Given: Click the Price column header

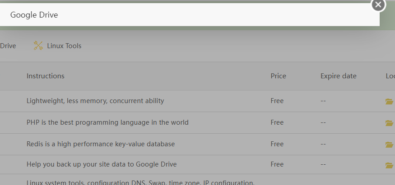Looking at the screenshot, I should point(278,76).
